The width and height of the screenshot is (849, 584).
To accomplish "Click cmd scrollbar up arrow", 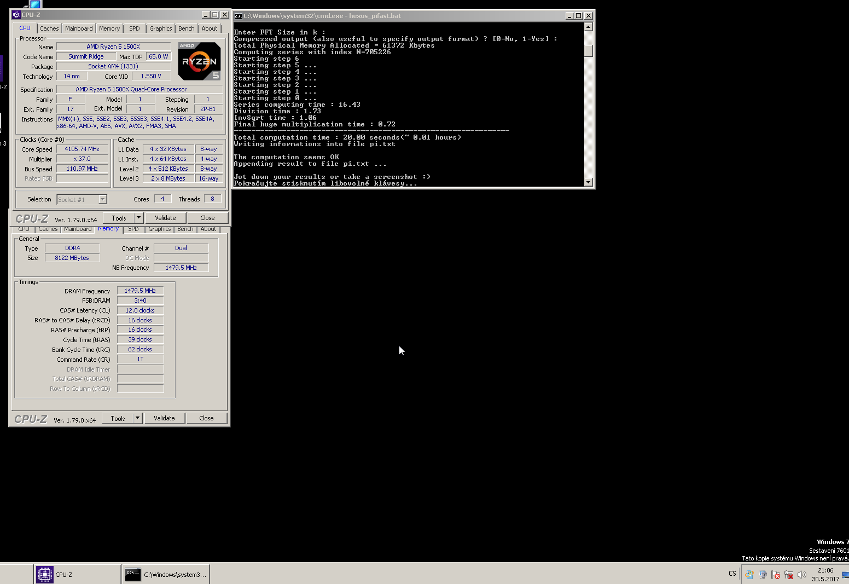I will coord(589,27).
